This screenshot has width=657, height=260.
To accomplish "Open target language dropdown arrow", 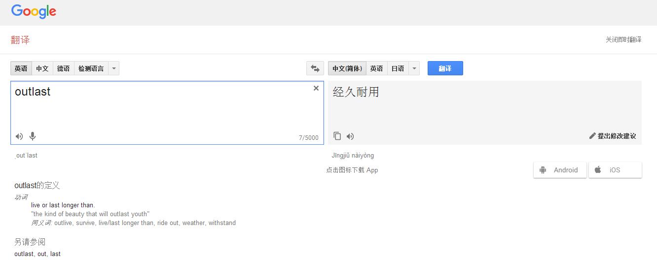I will click(x=414, y=68).
